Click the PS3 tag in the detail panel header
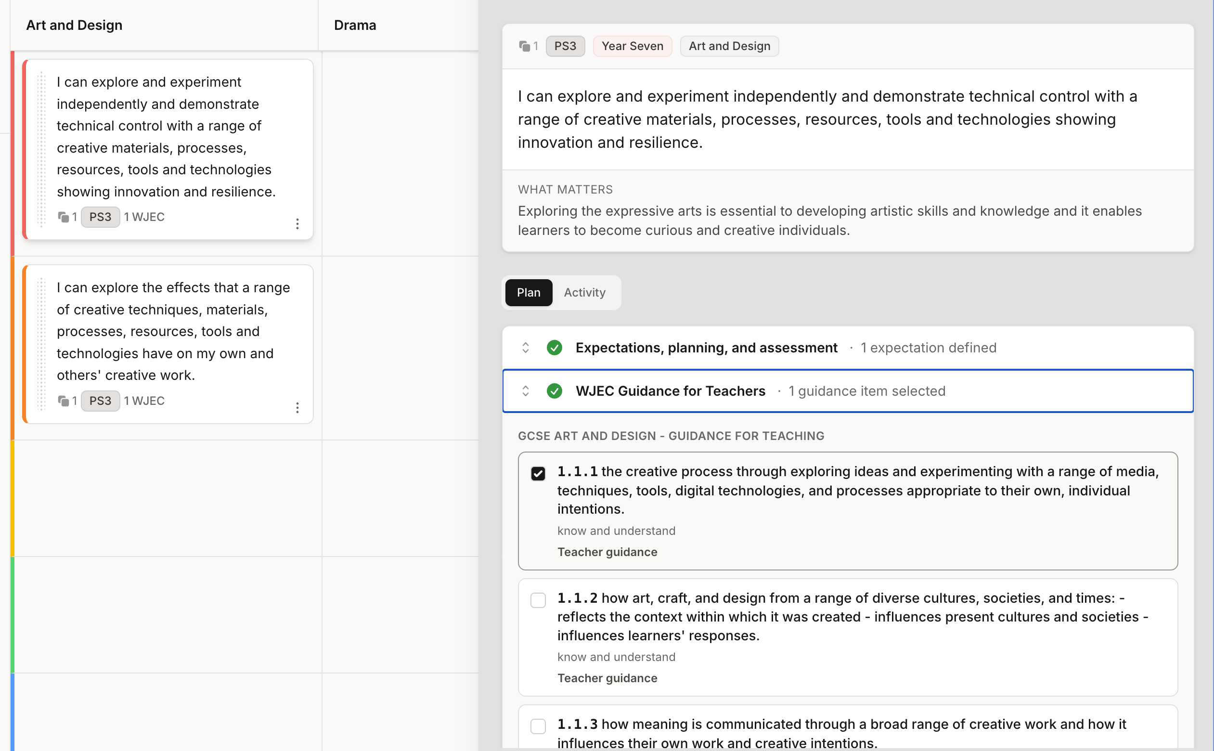 pyautogui.click(x=565, y=46)
